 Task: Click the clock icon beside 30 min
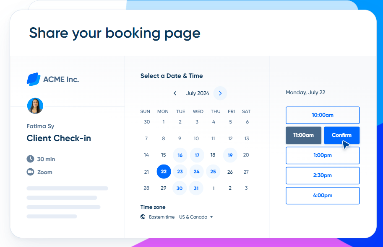coord(30,159)
